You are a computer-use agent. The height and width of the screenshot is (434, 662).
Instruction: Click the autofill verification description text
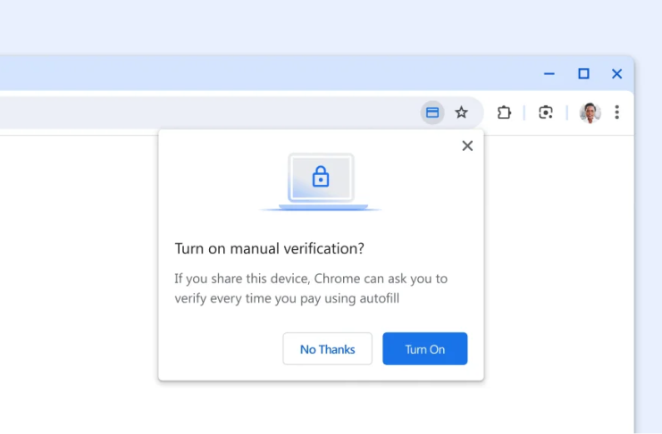[x=311, y=288]
